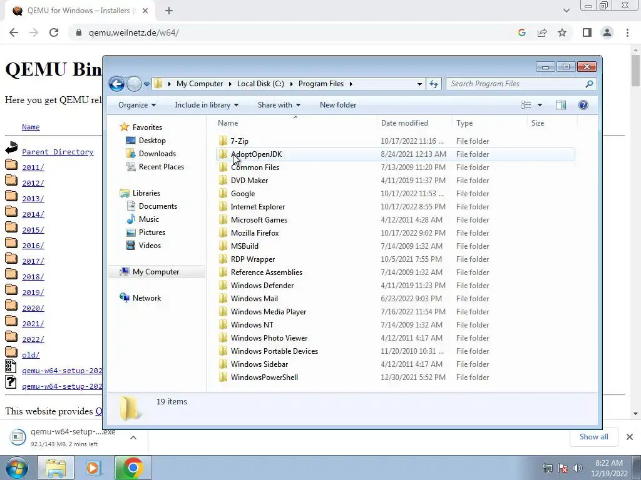Open the Include in library menu
Image resolution: width=641 pixels, height=480 pixels.
pyautogui.click(x=207, y=105)
